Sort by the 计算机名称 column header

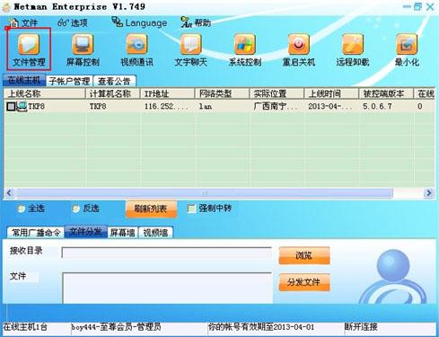pos(113,93)
